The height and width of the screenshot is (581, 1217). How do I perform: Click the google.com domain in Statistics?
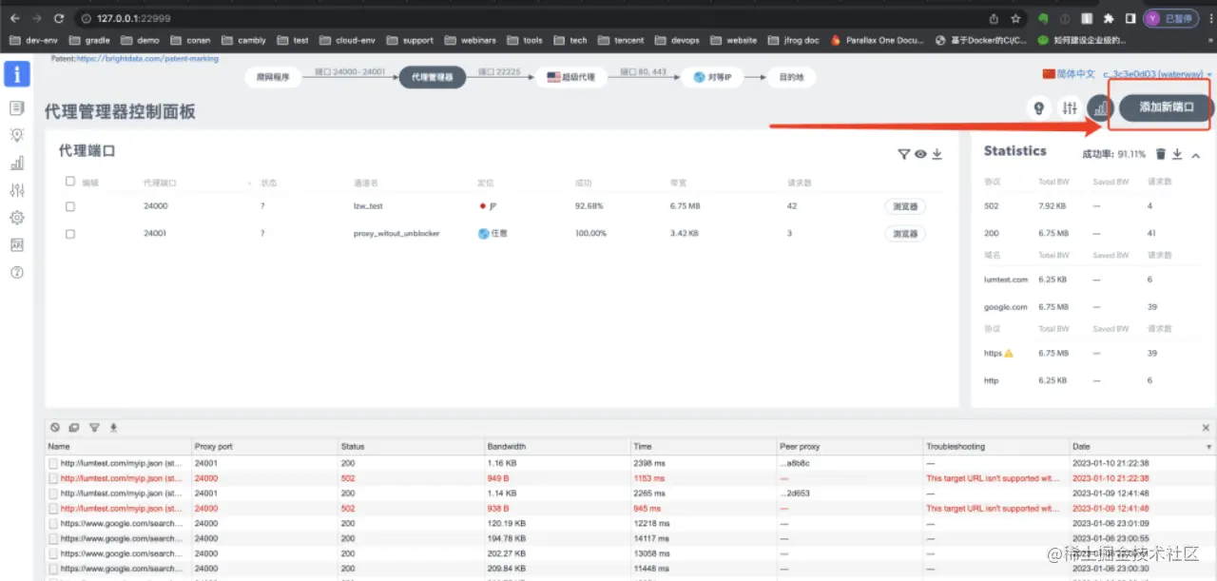[x=1005, y=307]
